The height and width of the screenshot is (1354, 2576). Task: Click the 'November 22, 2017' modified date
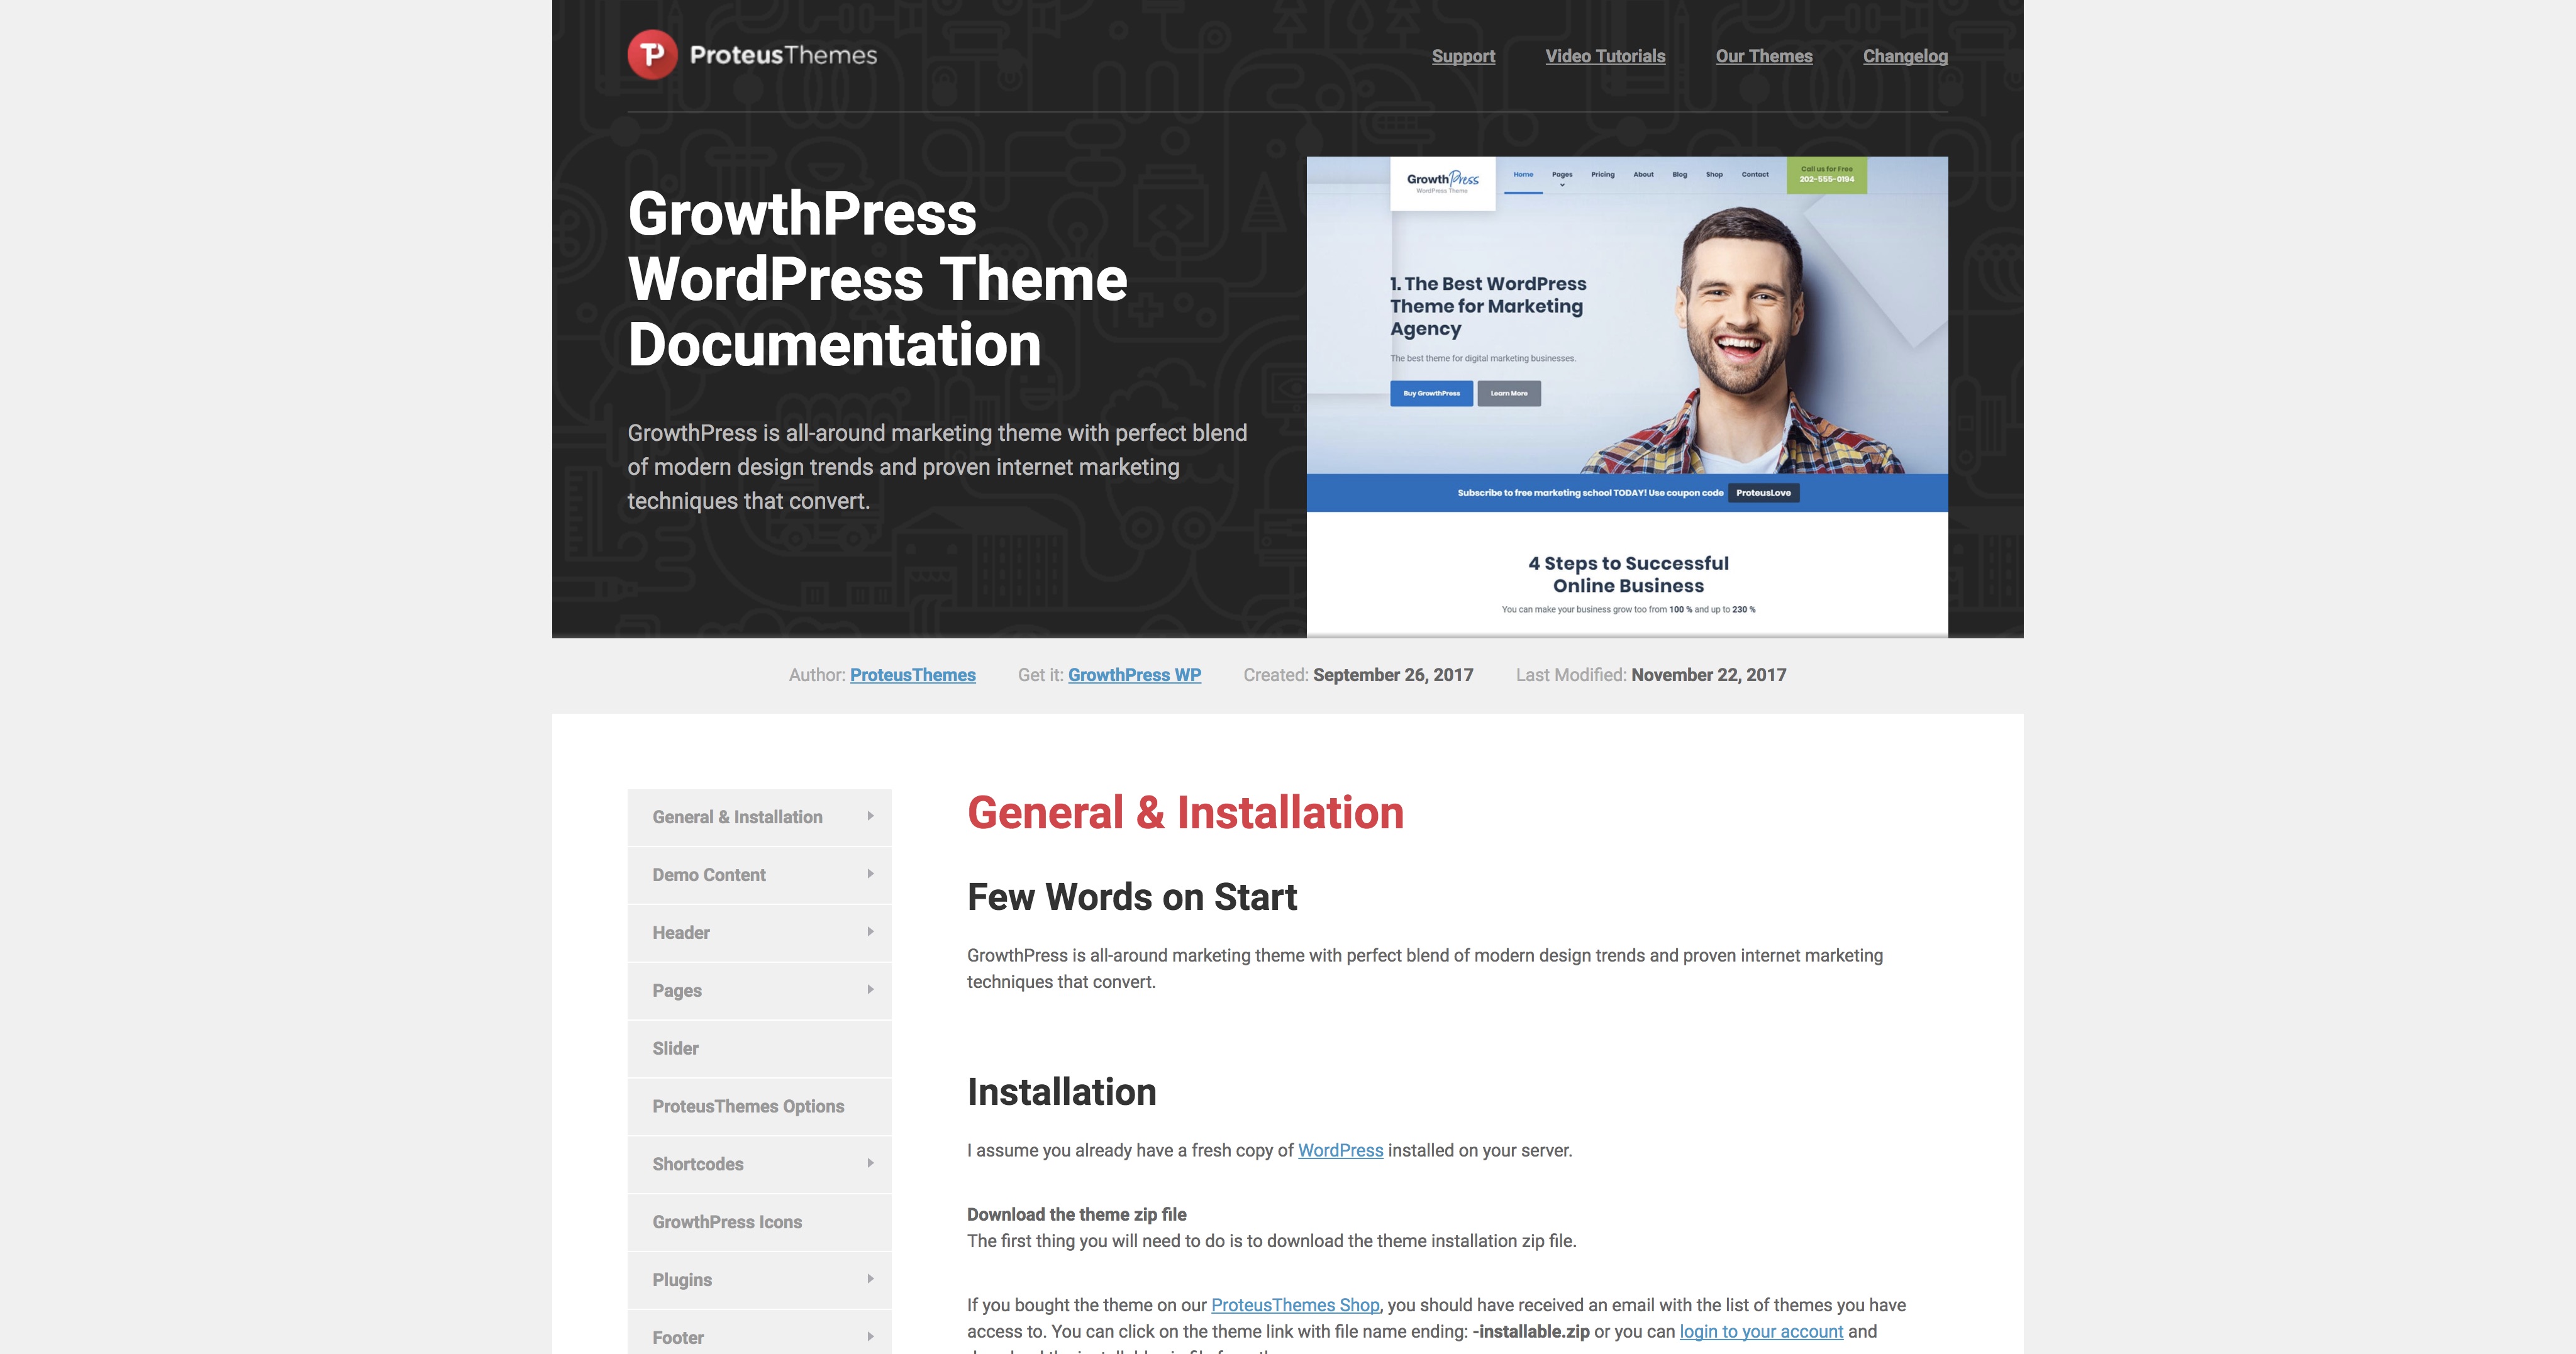tap(1709, 675)
